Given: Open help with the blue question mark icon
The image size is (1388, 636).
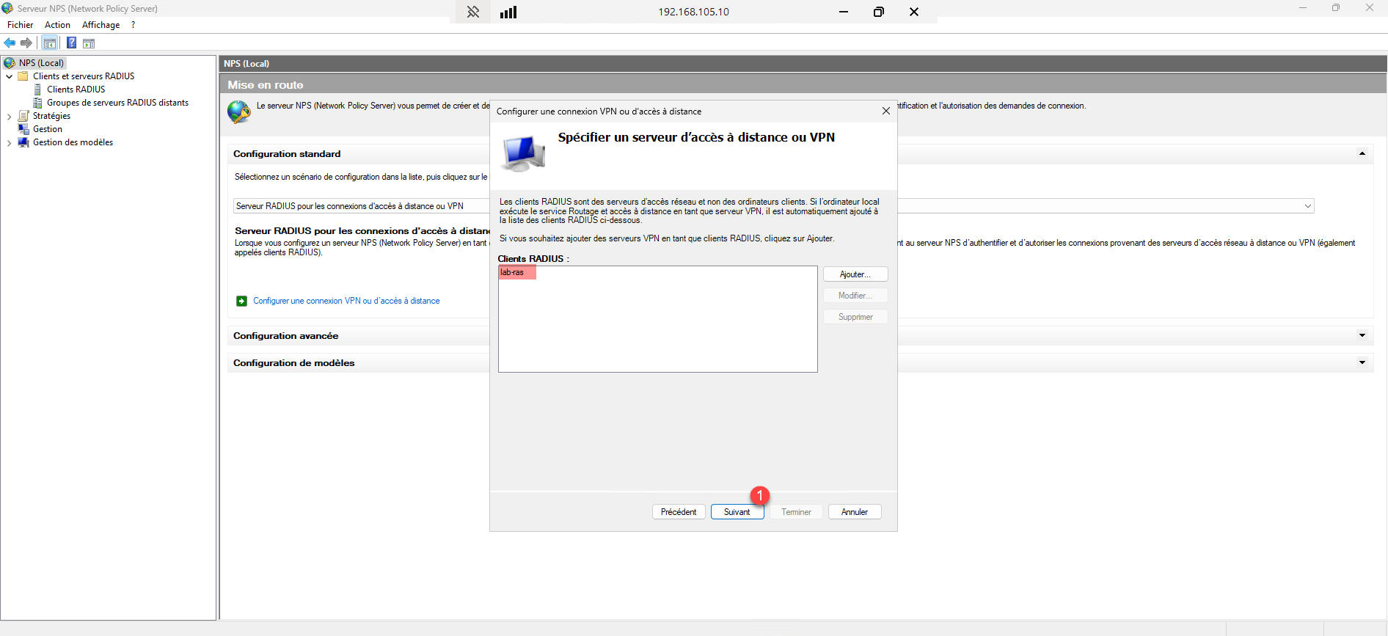Looking at the screenshot, I should pyautogui.click(x=71, y=43).
